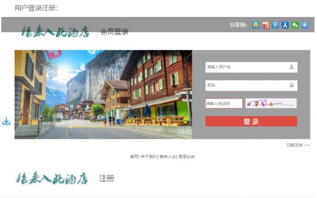Focus the 请输入验证码 captcha field

(224, 103)
